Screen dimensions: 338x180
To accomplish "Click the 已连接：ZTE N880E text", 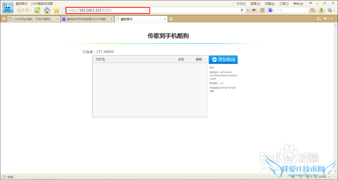I will click(x=98, y=52).
